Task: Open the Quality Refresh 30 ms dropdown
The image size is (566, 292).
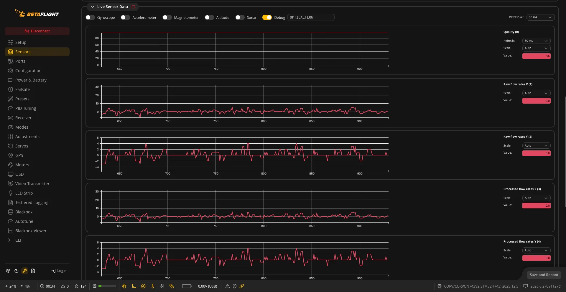Action: [536, 41]
